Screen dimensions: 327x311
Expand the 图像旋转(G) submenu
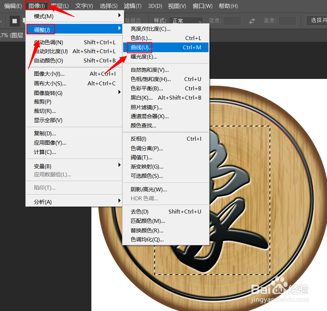[x=74, y=93]
